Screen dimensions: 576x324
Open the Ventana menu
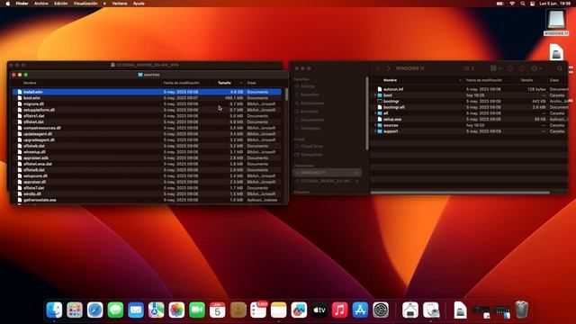(120, 4)
